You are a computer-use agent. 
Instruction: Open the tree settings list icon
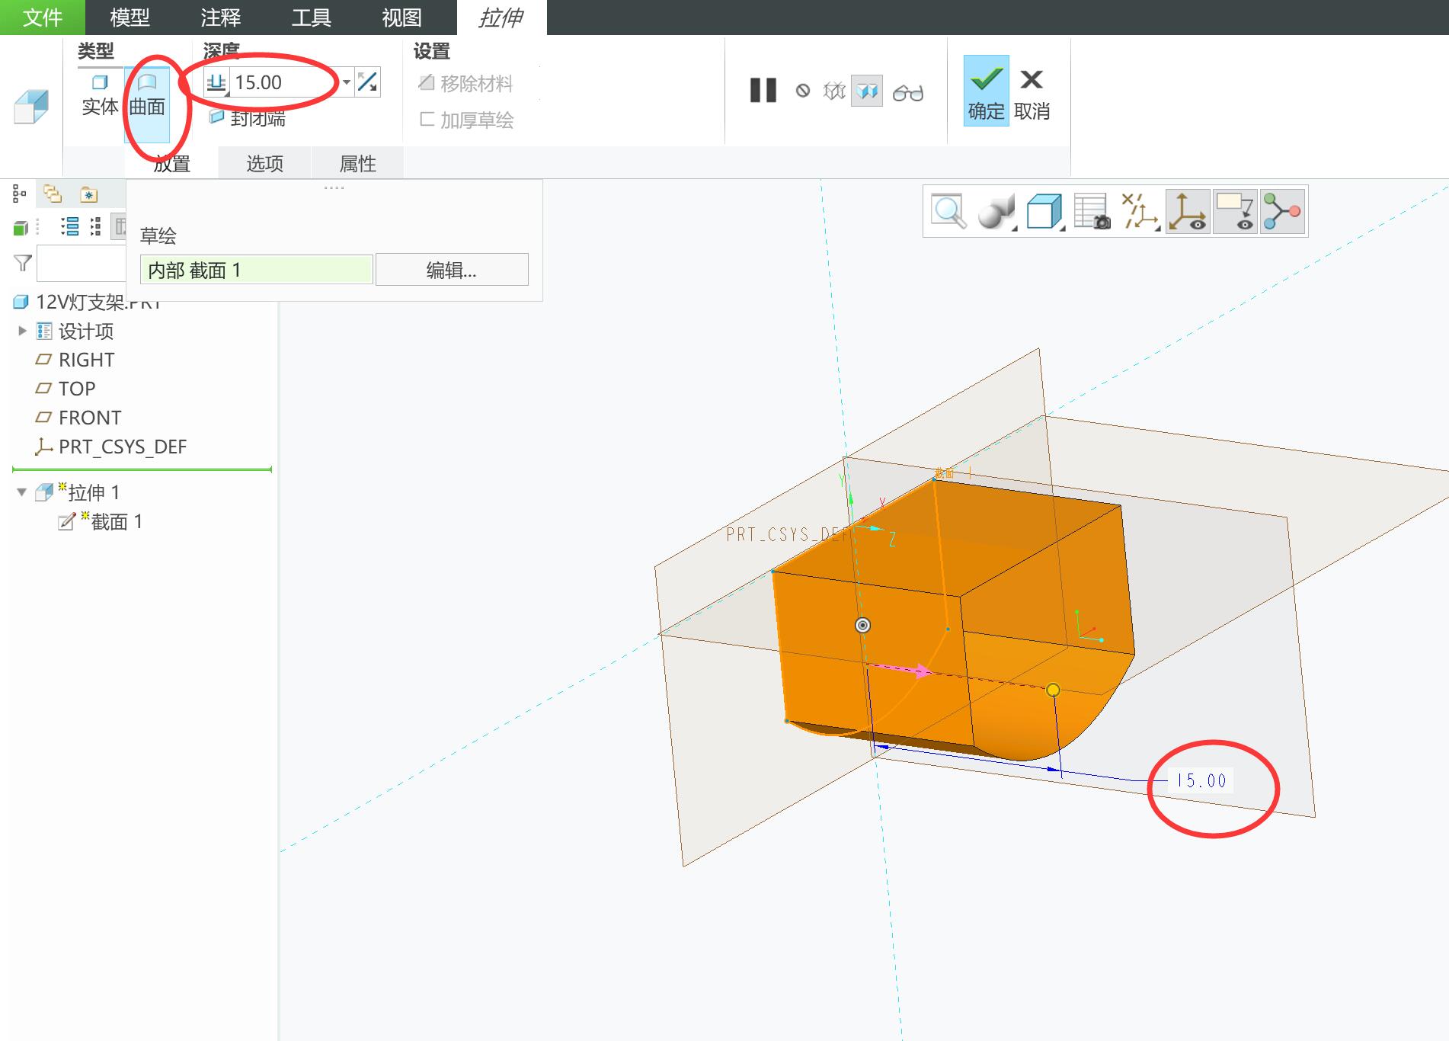tap(69, 226)
